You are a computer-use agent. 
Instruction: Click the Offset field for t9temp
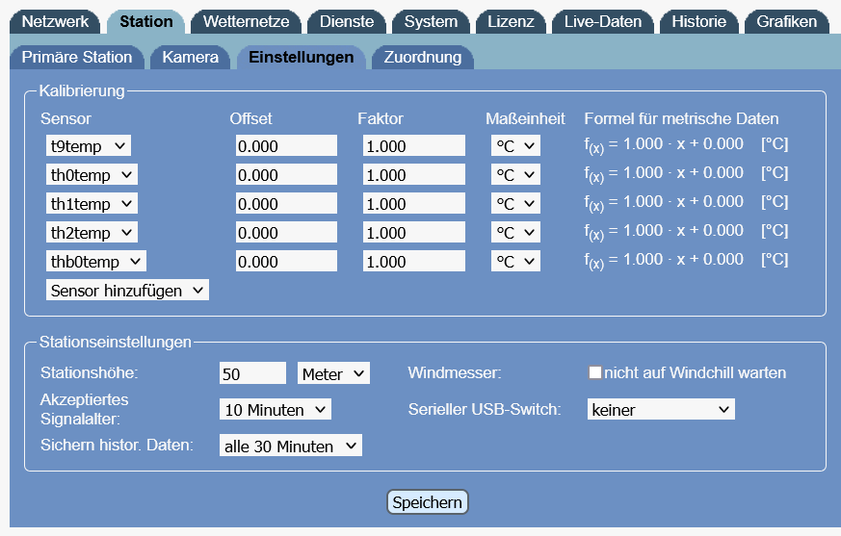(x=286, y=146)
